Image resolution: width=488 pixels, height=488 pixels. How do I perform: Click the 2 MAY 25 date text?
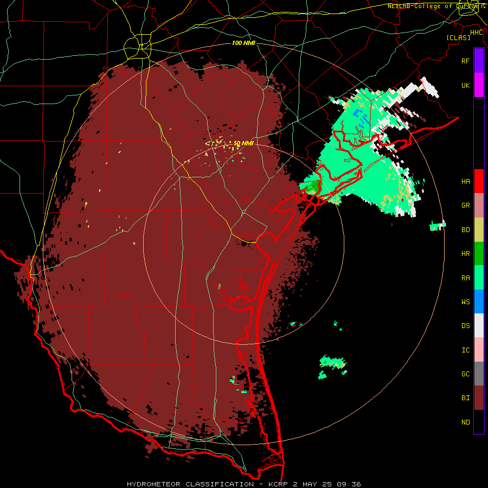[x=313, y=484]
